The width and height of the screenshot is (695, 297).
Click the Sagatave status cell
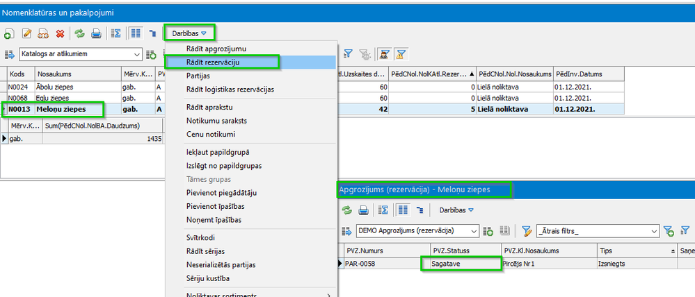465,264
